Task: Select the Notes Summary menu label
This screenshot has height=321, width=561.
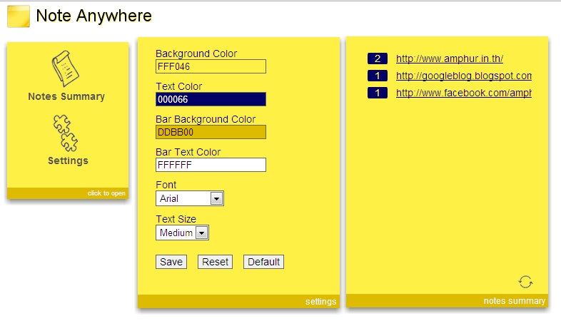Action: coord(66,96)
